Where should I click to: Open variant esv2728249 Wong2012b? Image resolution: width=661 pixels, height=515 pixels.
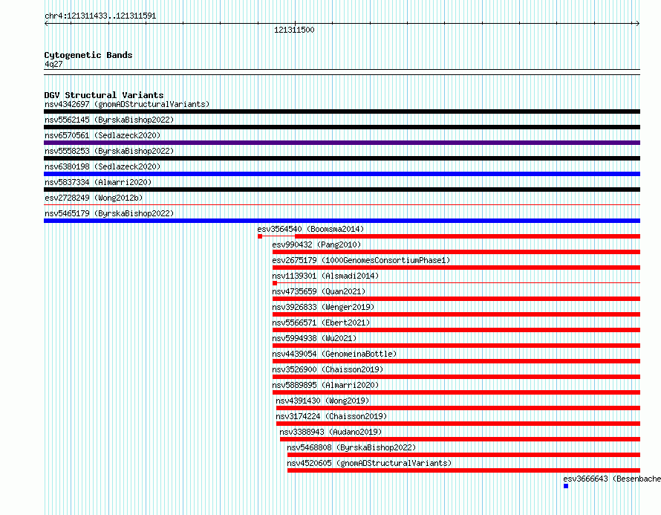point(94,198)
